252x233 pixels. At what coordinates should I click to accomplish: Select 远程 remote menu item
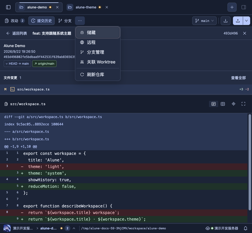[x=98, y=42]
